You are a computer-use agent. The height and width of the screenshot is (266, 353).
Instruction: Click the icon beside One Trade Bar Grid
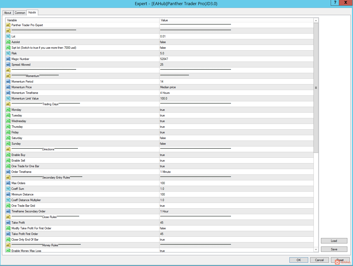pos(8,206)
